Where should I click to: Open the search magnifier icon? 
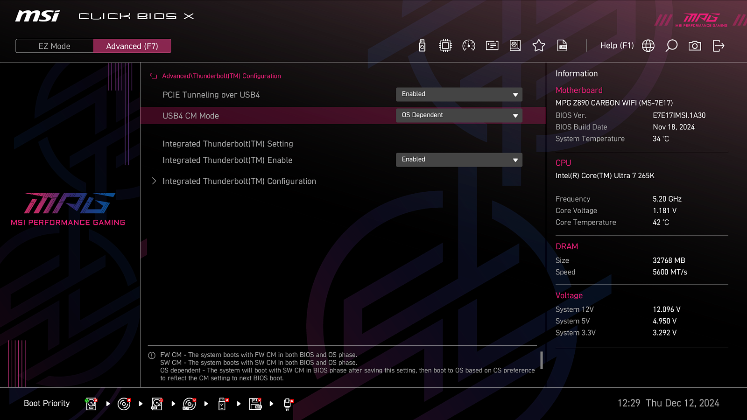[x=671, y=46]
